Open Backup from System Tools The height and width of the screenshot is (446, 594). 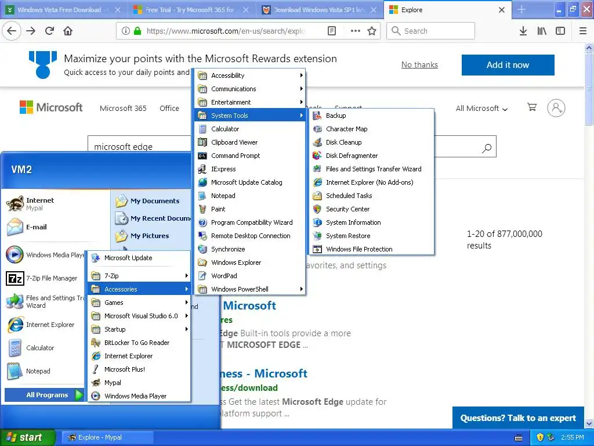coord(372,116)
